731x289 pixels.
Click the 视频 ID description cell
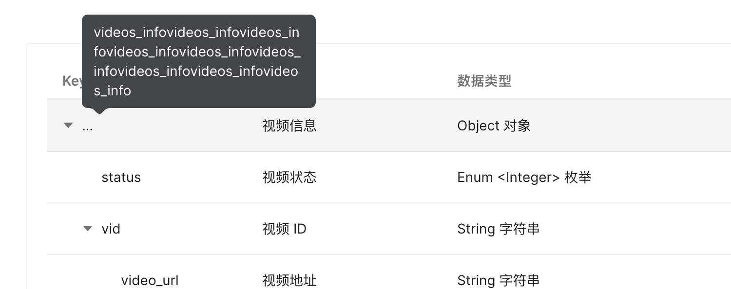(x=284, y=229)
